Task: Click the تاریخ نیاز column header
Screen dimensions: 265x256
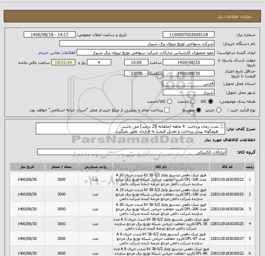Action: coord(27,167)
